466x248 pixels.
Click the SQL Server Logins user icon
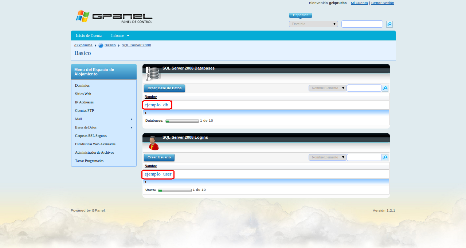pyautogui.click(x=153, y=143)
